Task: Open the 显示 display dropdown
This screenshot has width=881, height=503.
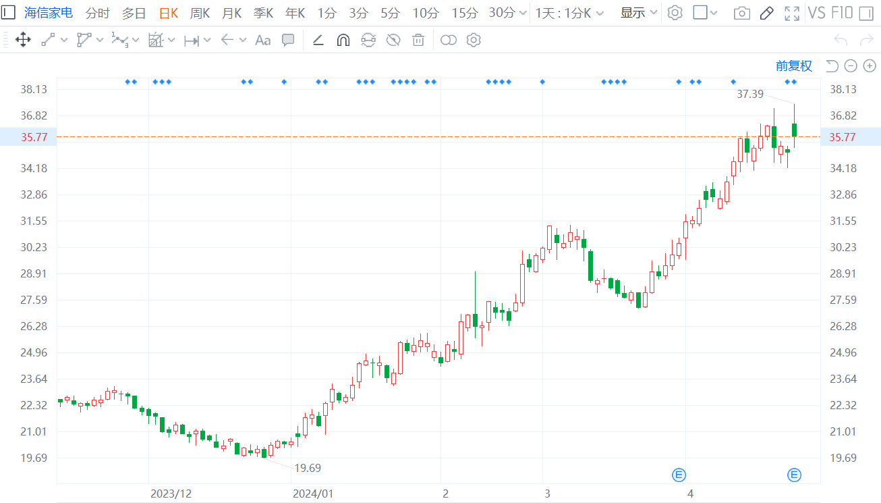Action: pos(639,13)
